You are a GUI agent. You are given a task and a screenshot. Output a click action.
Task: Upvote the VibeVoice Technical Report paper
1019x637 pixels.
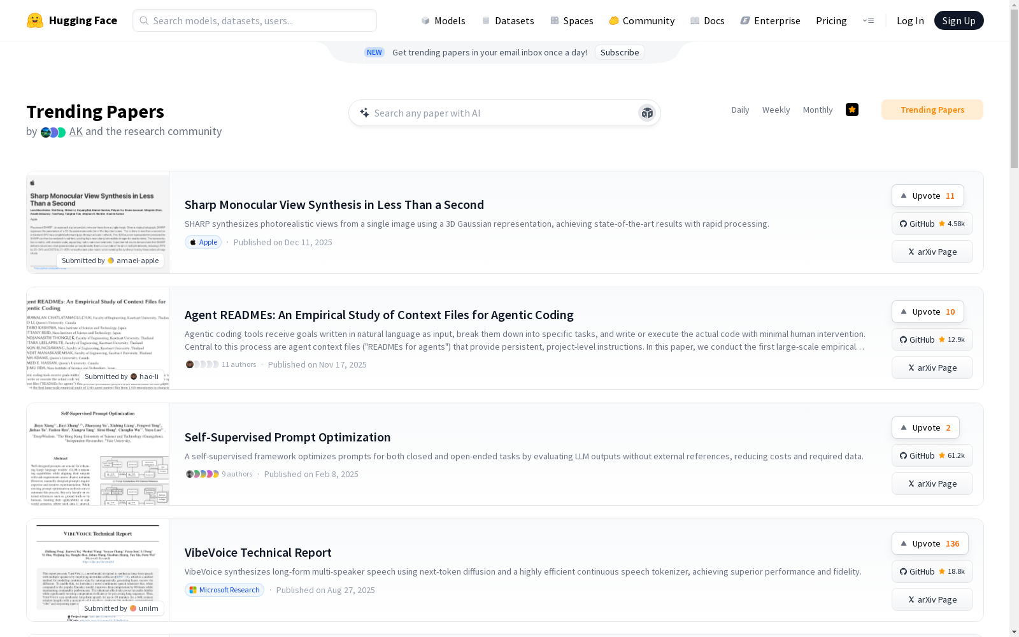929,543
